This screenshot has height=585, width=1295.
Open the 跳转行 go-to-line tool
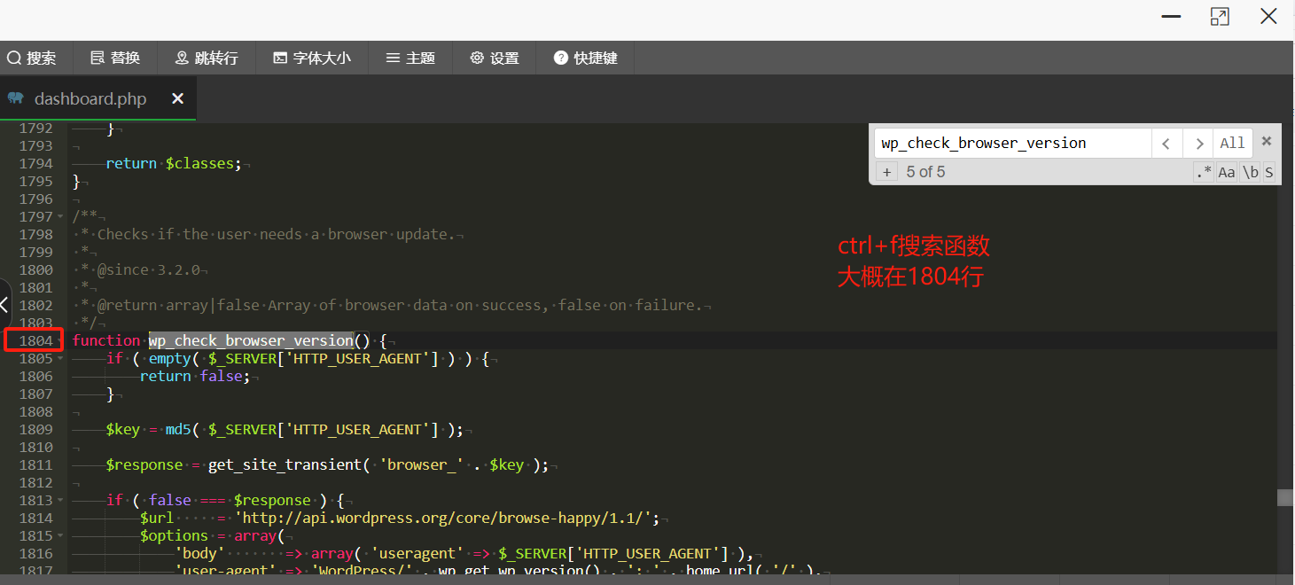(207, 58)
